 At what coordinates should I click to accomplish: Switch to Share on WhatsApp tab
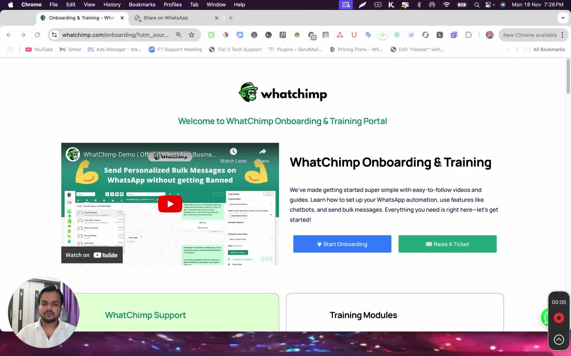coord(165,18)
